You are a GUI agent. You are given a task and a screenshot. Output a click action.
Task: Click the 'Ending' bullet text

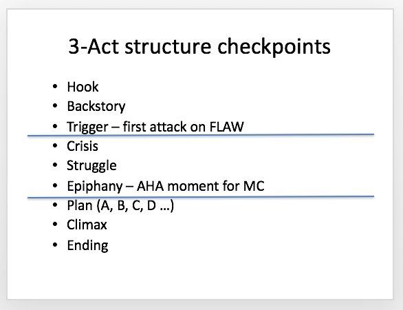(87, 245)
